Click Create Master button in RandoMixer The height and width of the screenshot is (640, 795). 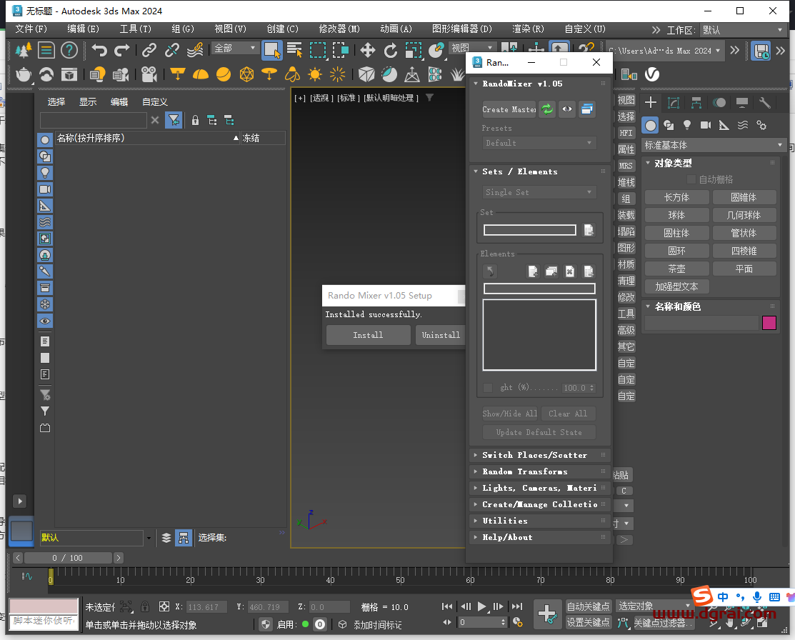[x=509, y=109]
